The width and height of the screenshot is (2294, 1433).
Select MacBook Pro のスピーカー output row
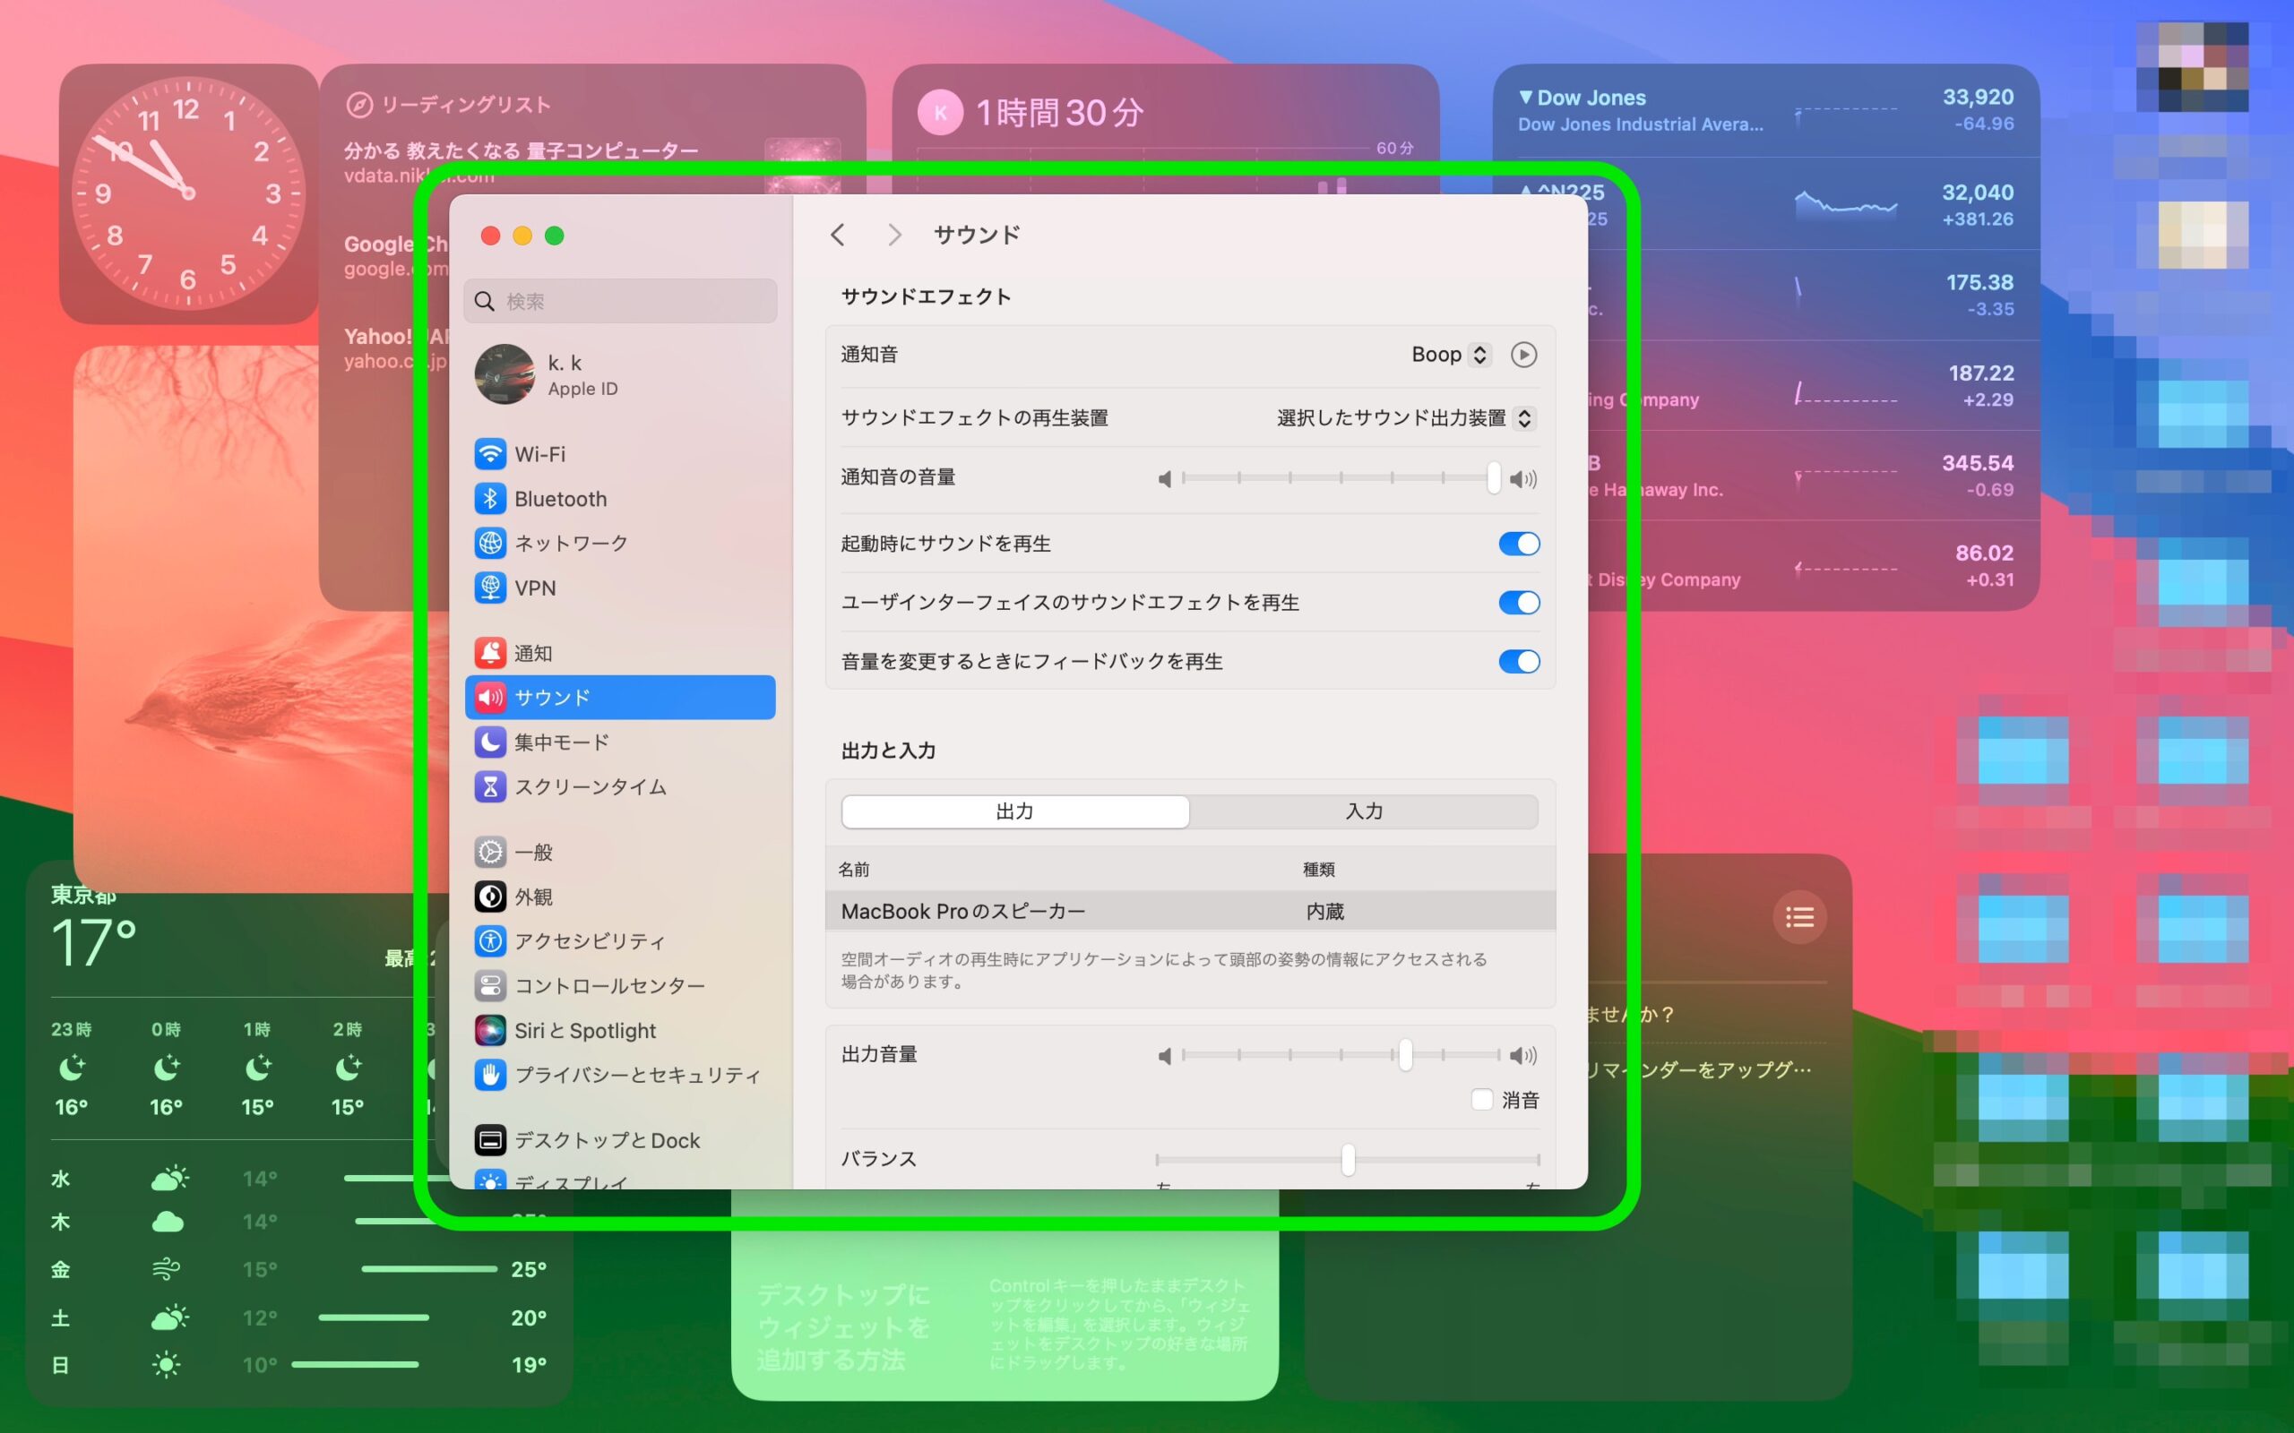(x=1190, y=911)
